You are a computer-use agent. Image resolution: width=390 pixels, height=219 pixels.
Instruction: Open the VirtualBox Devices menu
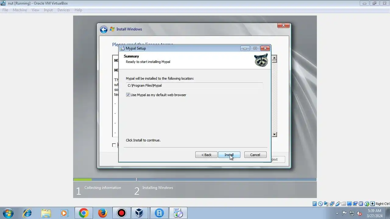click(x=63, y=10)
